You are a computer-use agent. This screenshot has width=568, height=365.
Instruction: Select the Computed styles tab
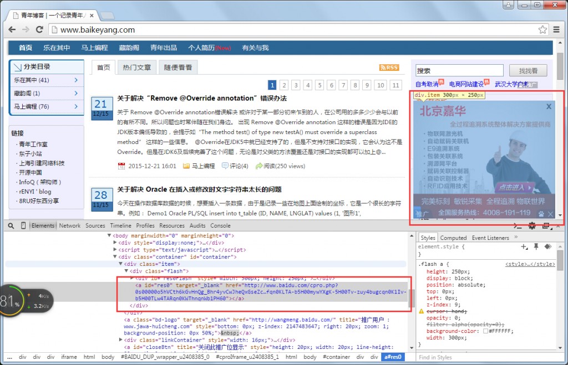click(453, 238)
